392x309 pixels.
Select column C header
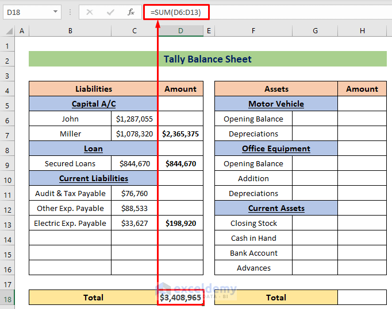click(x=134, y=31)
